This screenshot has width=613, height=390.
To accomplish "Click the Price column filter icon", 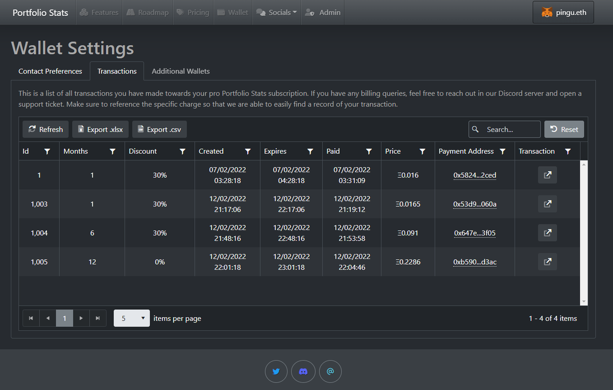I will click(x=422, y=151).
